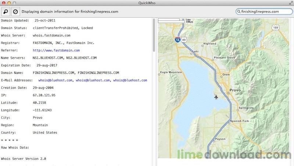This screenshot has width=294, height=166.
Task: Focus the domain search field
Action: tap(265, 12)
